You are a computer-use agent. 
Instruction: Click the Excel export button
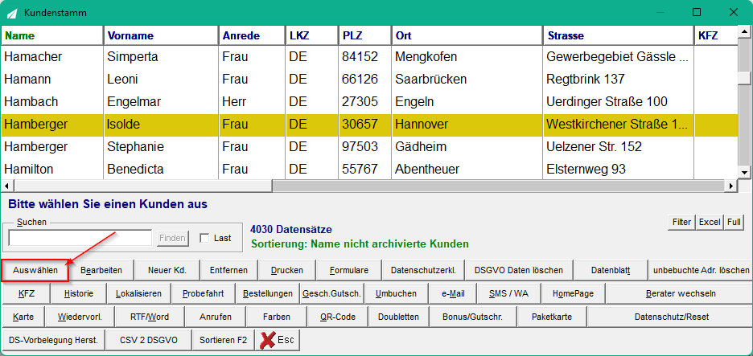click(x=710, y=222)
